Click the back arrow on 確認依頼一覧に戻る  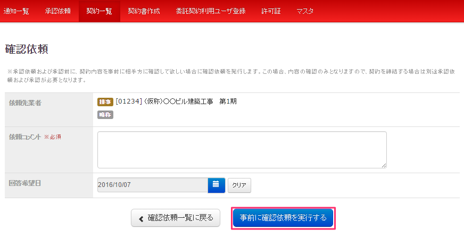pos(141,218)
